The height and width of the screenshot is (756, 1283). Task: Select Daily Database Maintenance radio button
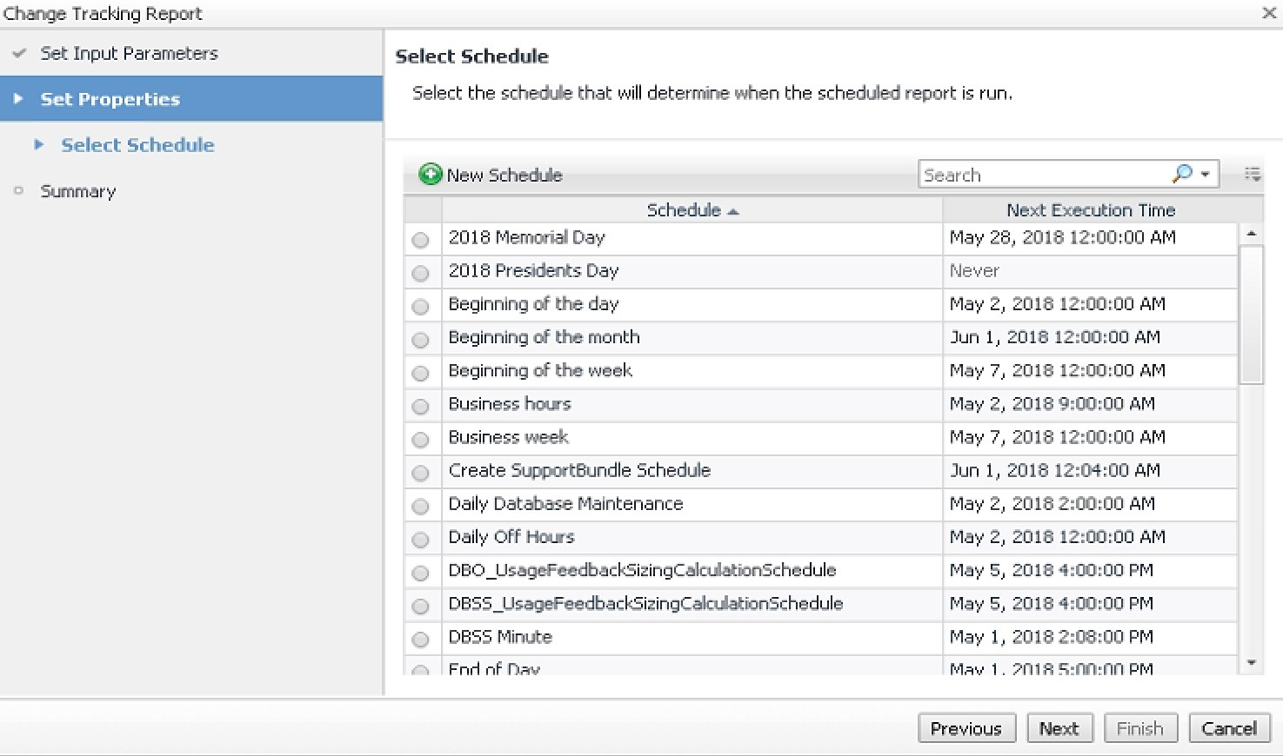pyautogui.click(x=421, y=506)
